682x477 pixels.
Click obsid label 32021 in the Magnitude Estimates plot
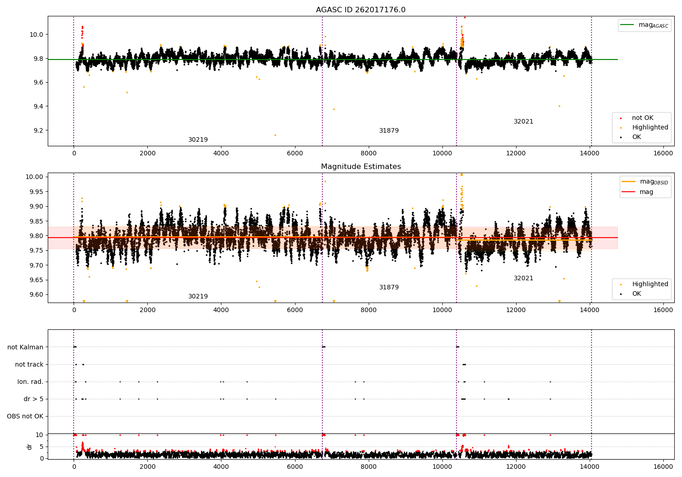click(524, 278)
